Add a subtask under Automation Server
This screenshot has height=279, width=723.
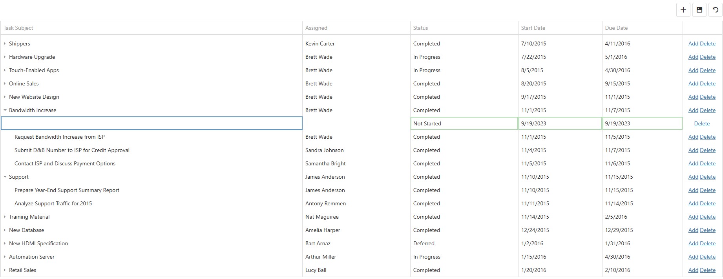(x=693, y=257)
